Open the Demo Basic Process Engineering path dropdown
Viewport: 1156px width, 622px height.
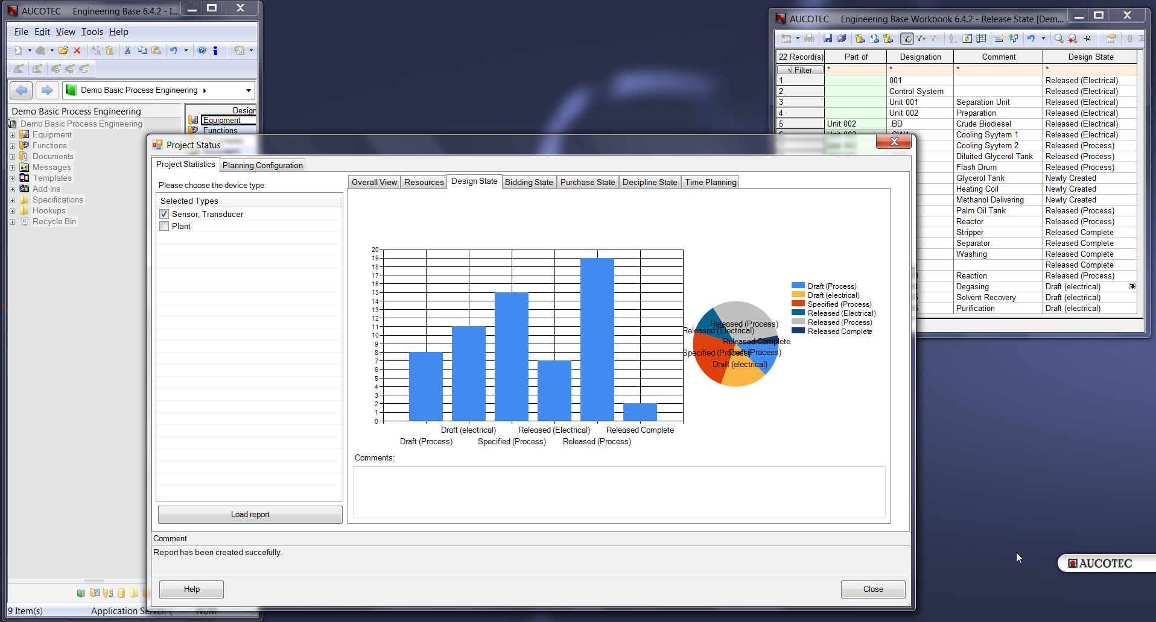pos(248,90)
